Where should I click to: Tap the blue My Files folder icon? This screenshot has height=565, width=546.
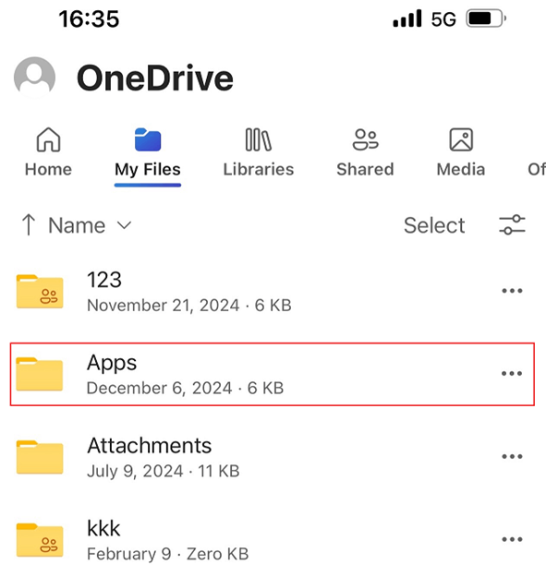click(x=148, y=139)
